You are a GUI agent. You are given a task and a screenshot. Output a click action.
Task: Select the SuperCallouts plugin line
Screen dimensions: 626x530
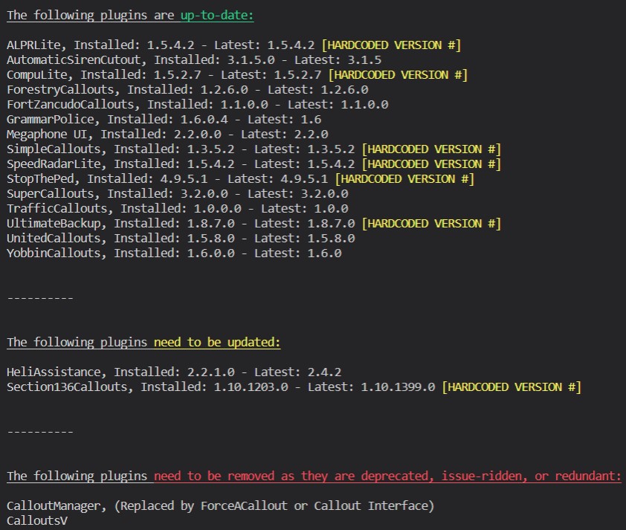[x=177, y=193]
